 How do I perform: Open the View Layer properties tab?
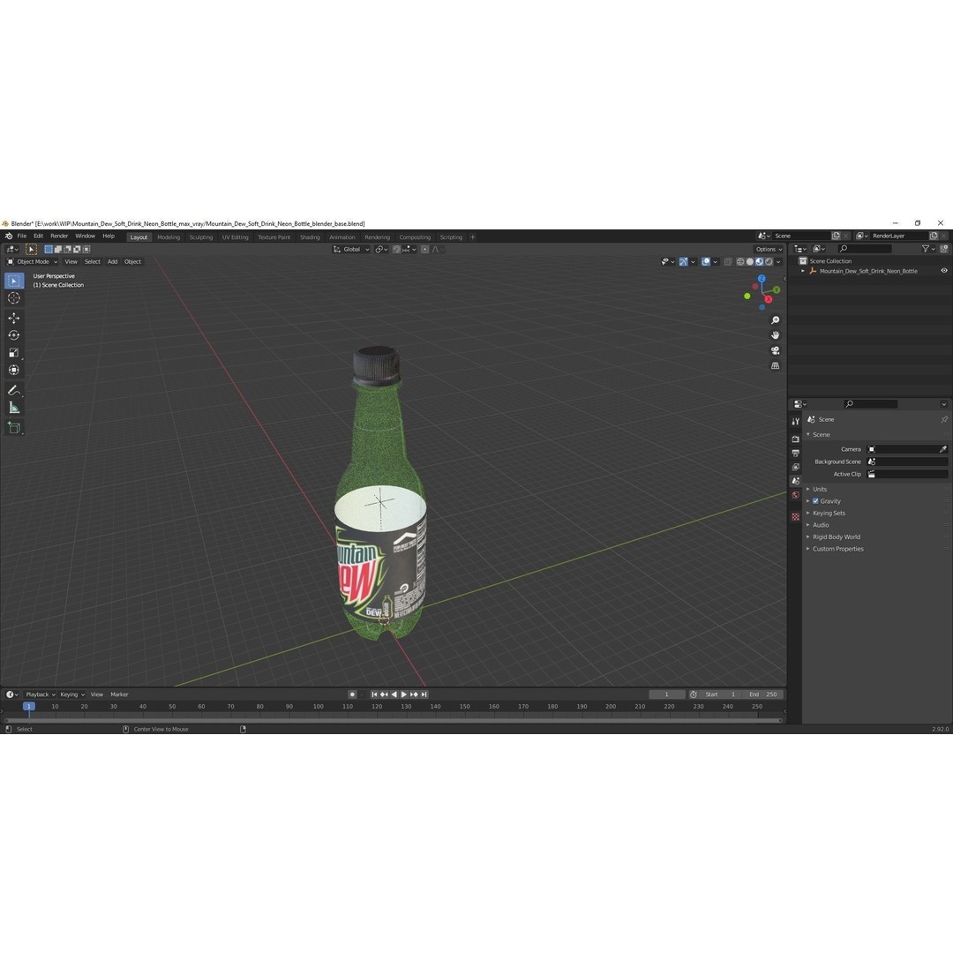tap(796, 467)
